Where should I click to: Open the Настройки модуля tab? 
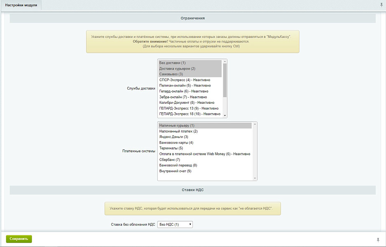(21, 5)
